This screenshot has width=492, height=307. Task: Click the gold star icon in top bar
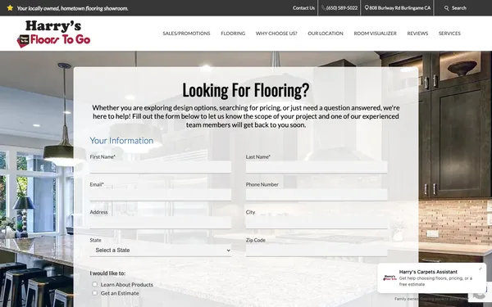coord(10,8)
